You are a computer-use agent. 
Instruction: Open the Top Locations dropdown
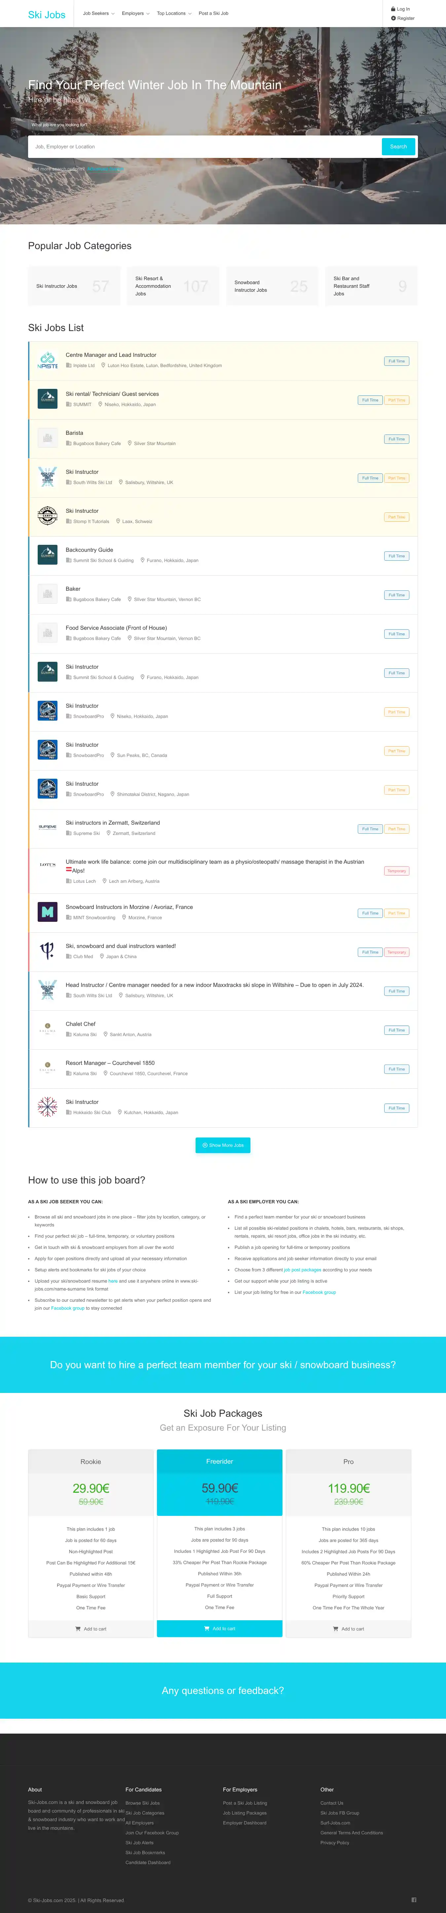tap(174, 13)
